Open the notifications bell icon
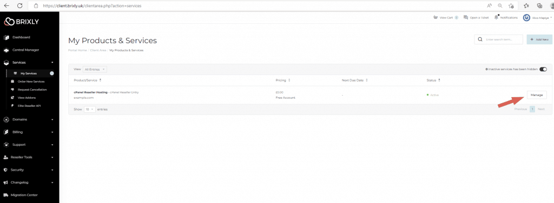This screenshot has width=554, height=203. pos(497,17)
